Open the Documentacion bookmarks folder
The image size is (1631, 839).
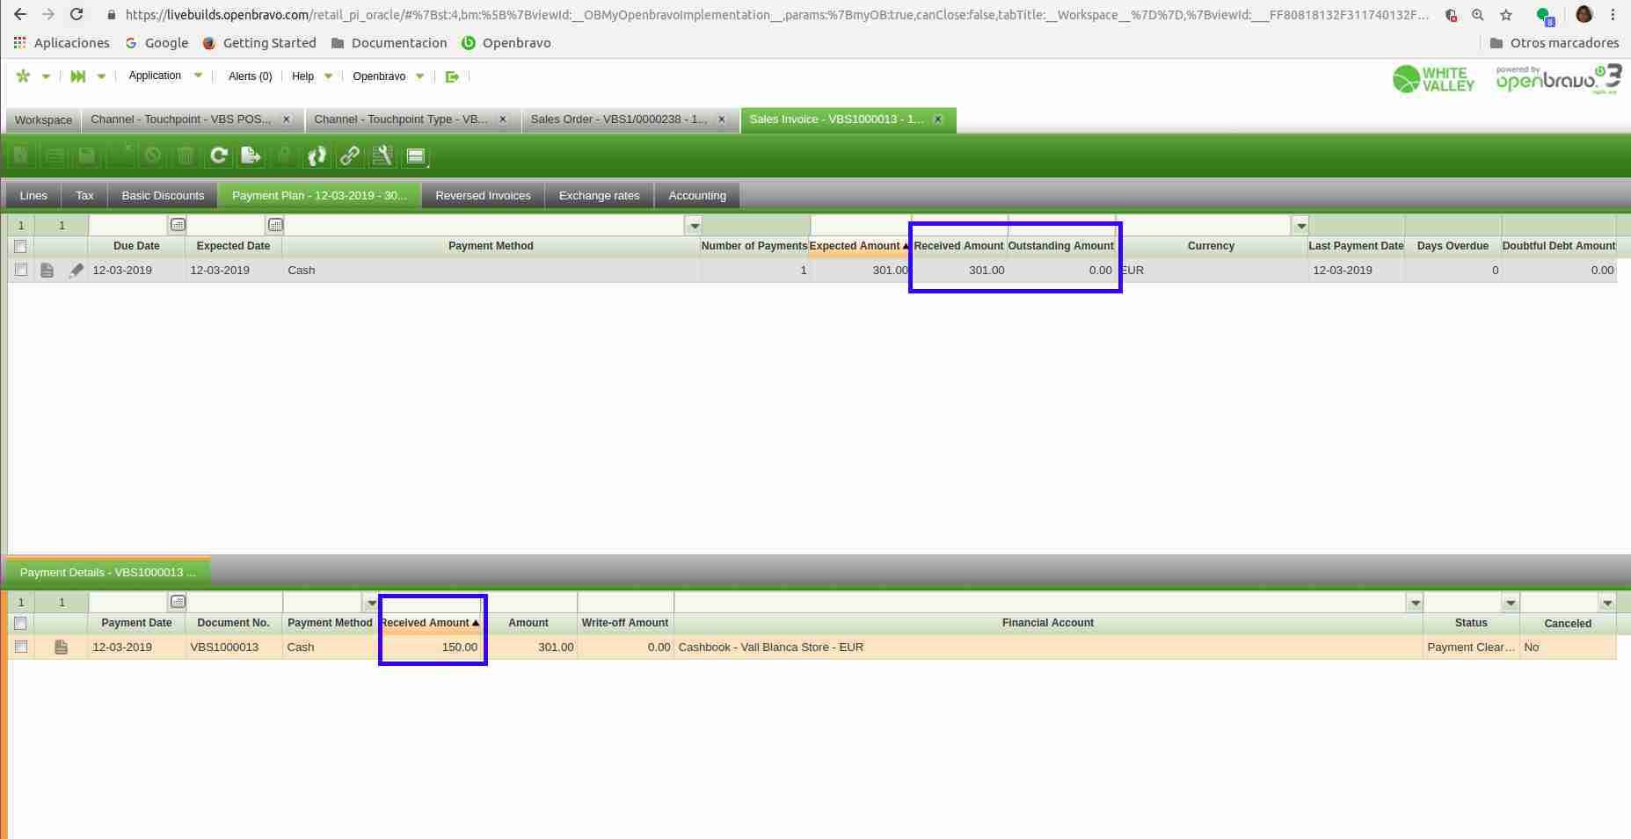pyautogui.click(x=389, y=43)
